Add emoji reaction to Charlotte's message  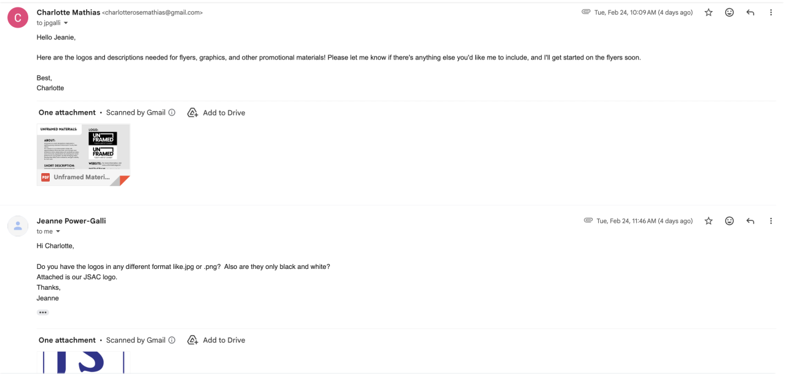(730, 12)
